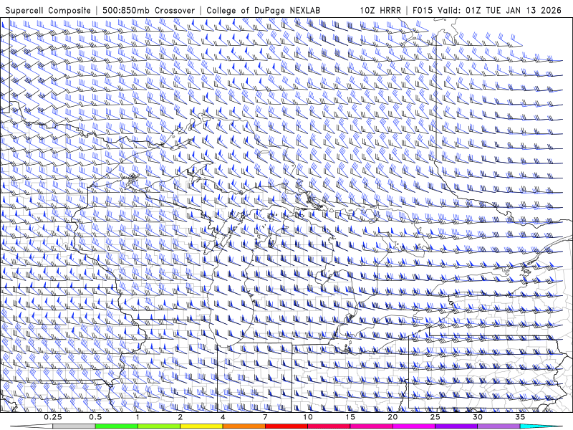Click the legend value "30"
The width and height of the screenshot is (573, 430).
pos(478,417)
